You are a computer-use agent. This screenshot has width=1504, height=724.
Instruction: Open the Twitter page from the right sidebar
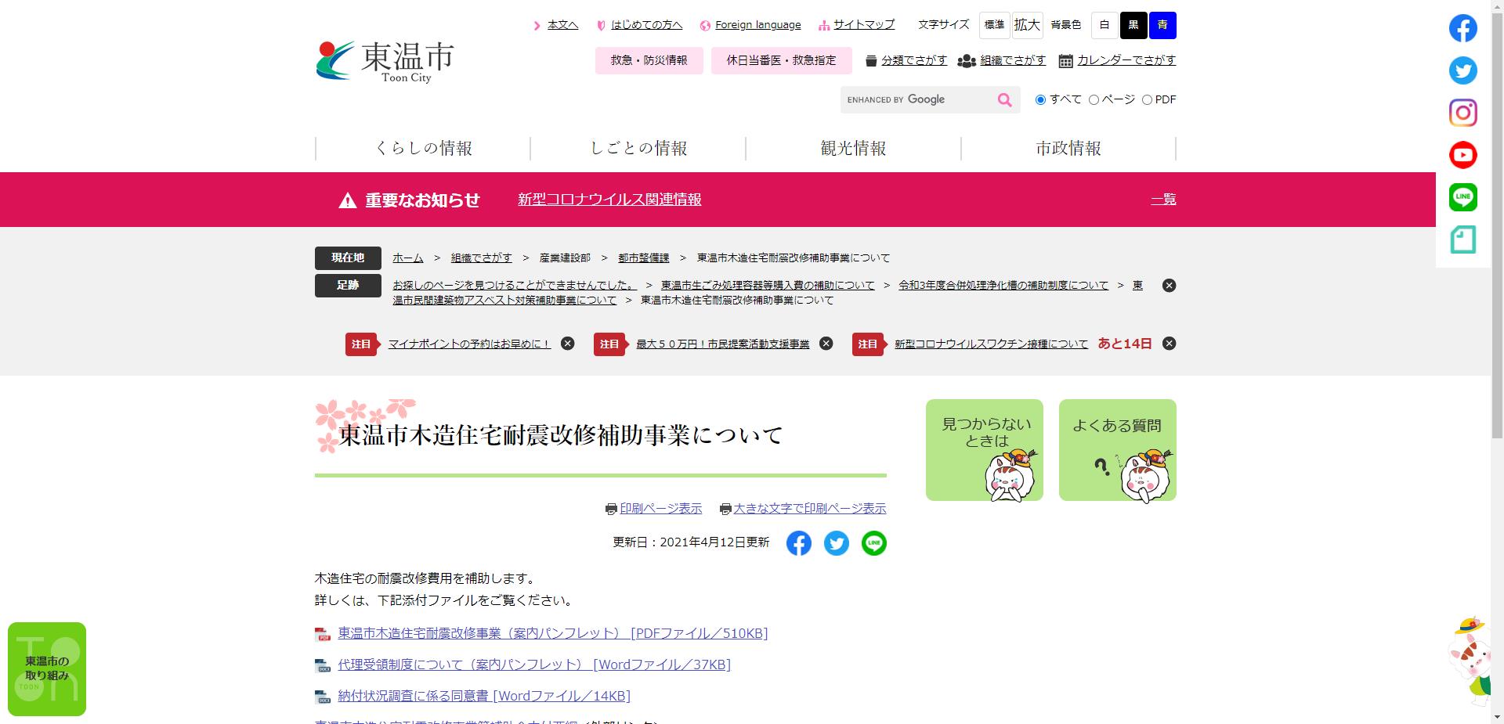pos(1462,70)
